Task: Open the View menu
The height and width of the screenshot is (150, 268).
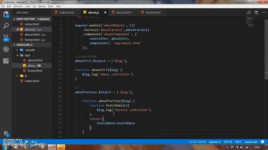Action: (28, 6)
